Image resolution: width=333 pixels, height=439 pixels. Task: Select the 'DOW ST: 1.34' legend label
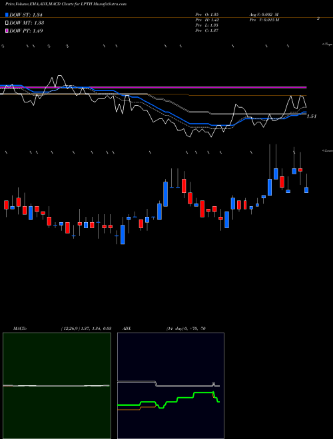(x=26, y=15)
